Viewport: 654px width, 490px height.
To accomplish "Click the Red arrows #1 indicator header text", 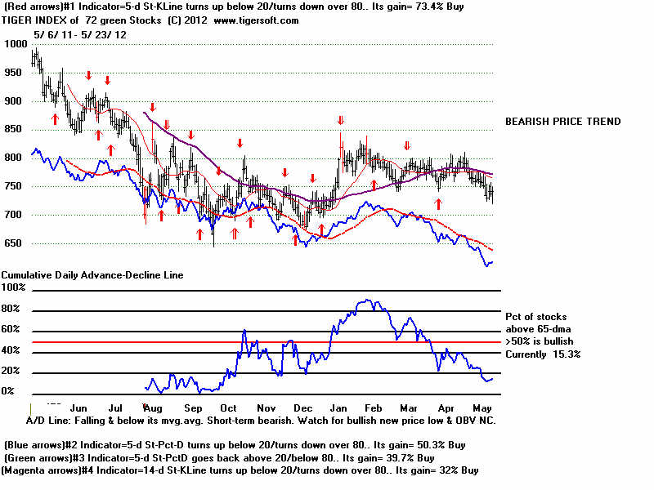I will (237, 7).
